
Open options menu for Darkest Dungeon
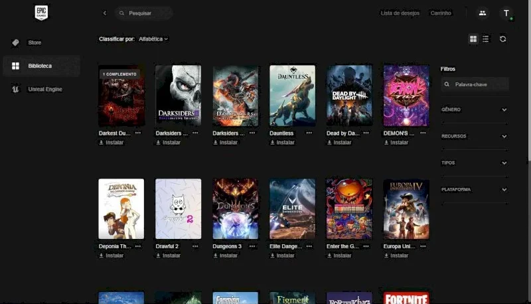point(138,133)
